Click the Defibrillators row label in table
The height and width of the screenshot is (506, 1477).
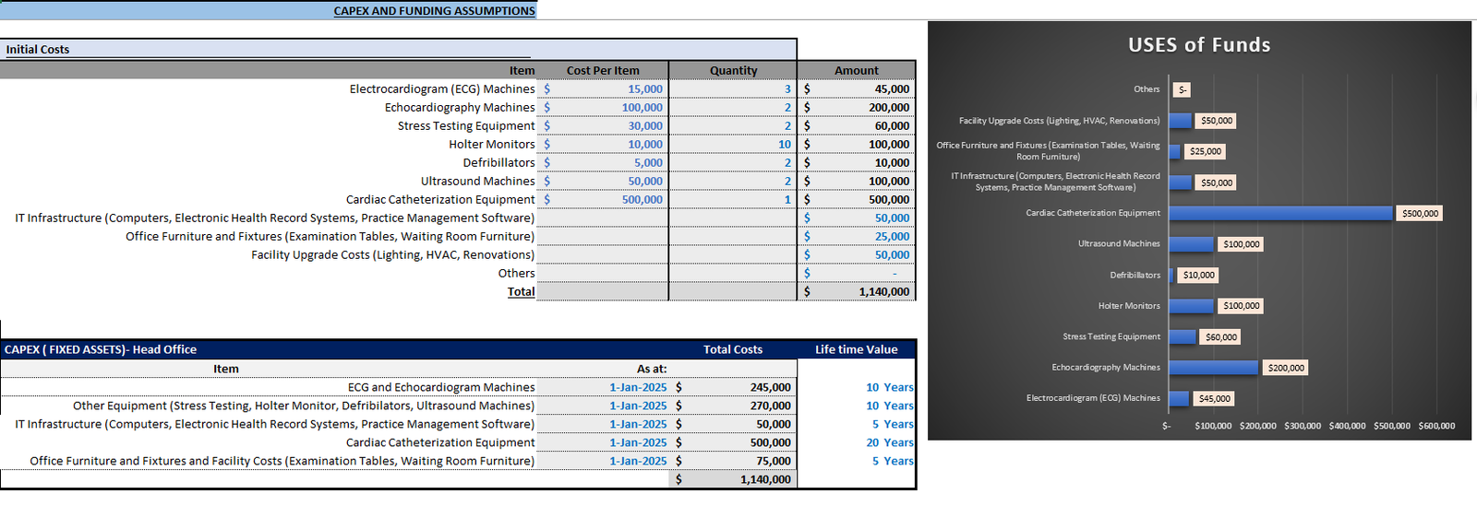pos(498,162)
